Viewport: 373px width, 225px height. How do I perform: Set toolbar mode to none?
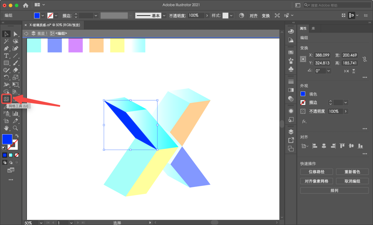(17, 155)
